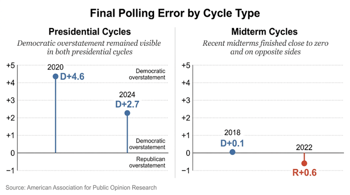Click the 2020 year label
The height and width of the screenshot is (195, 350).
55,67
